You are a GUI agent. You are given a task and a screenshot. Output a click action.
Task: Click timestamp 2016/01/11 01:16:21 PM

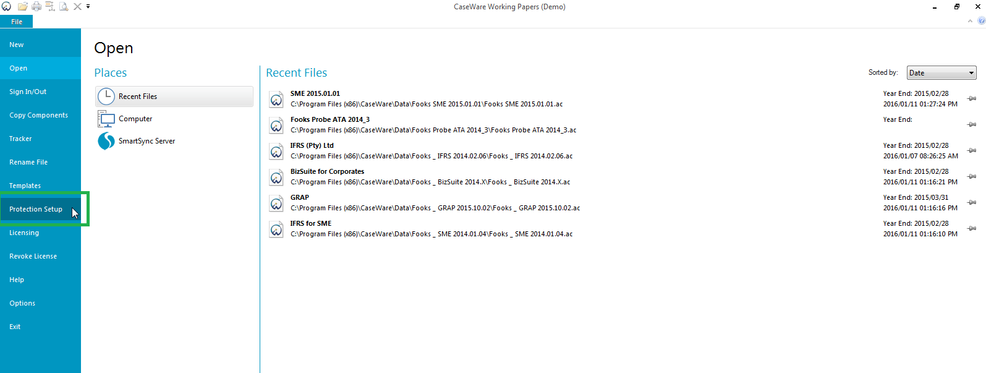[x=920, y=182]
